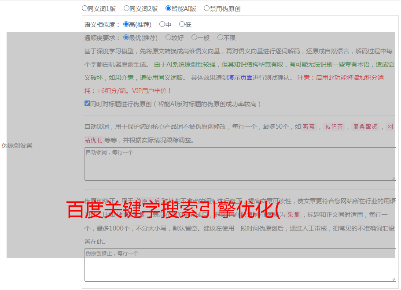Click the 采集 example word tag
Image resolution: width=401 pixels, height=290 pixels.
(293, 215)
